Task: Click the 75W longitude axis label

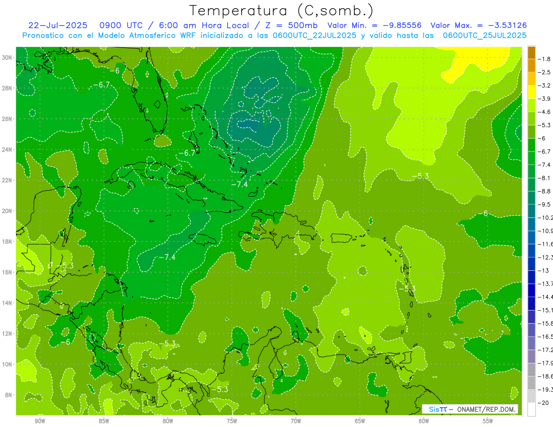Action: point(232,421)
